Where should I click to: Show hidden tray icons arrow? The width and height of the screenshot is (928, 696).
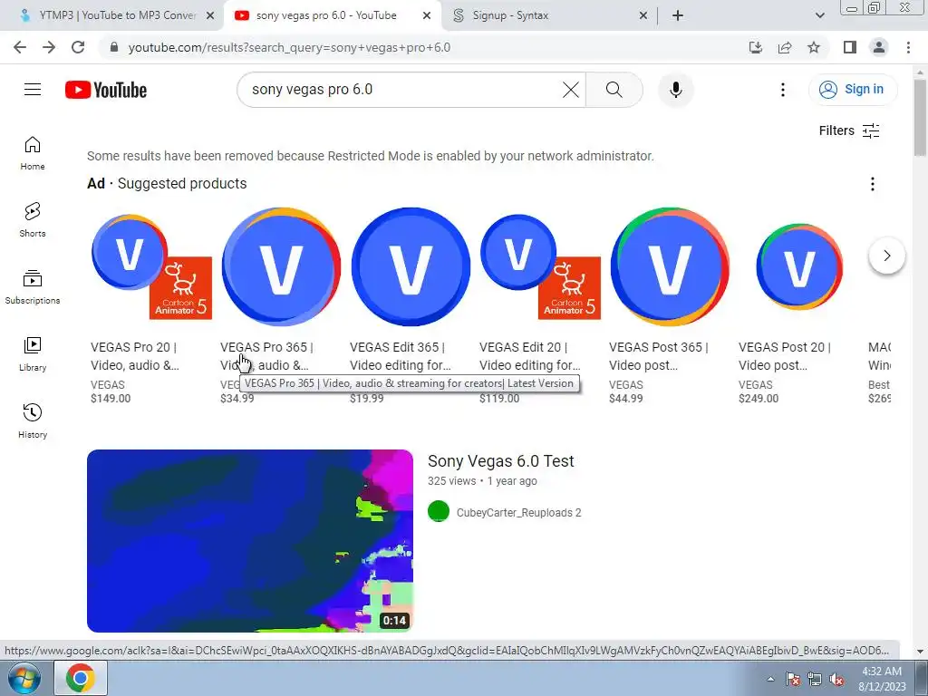pos(770,679)
